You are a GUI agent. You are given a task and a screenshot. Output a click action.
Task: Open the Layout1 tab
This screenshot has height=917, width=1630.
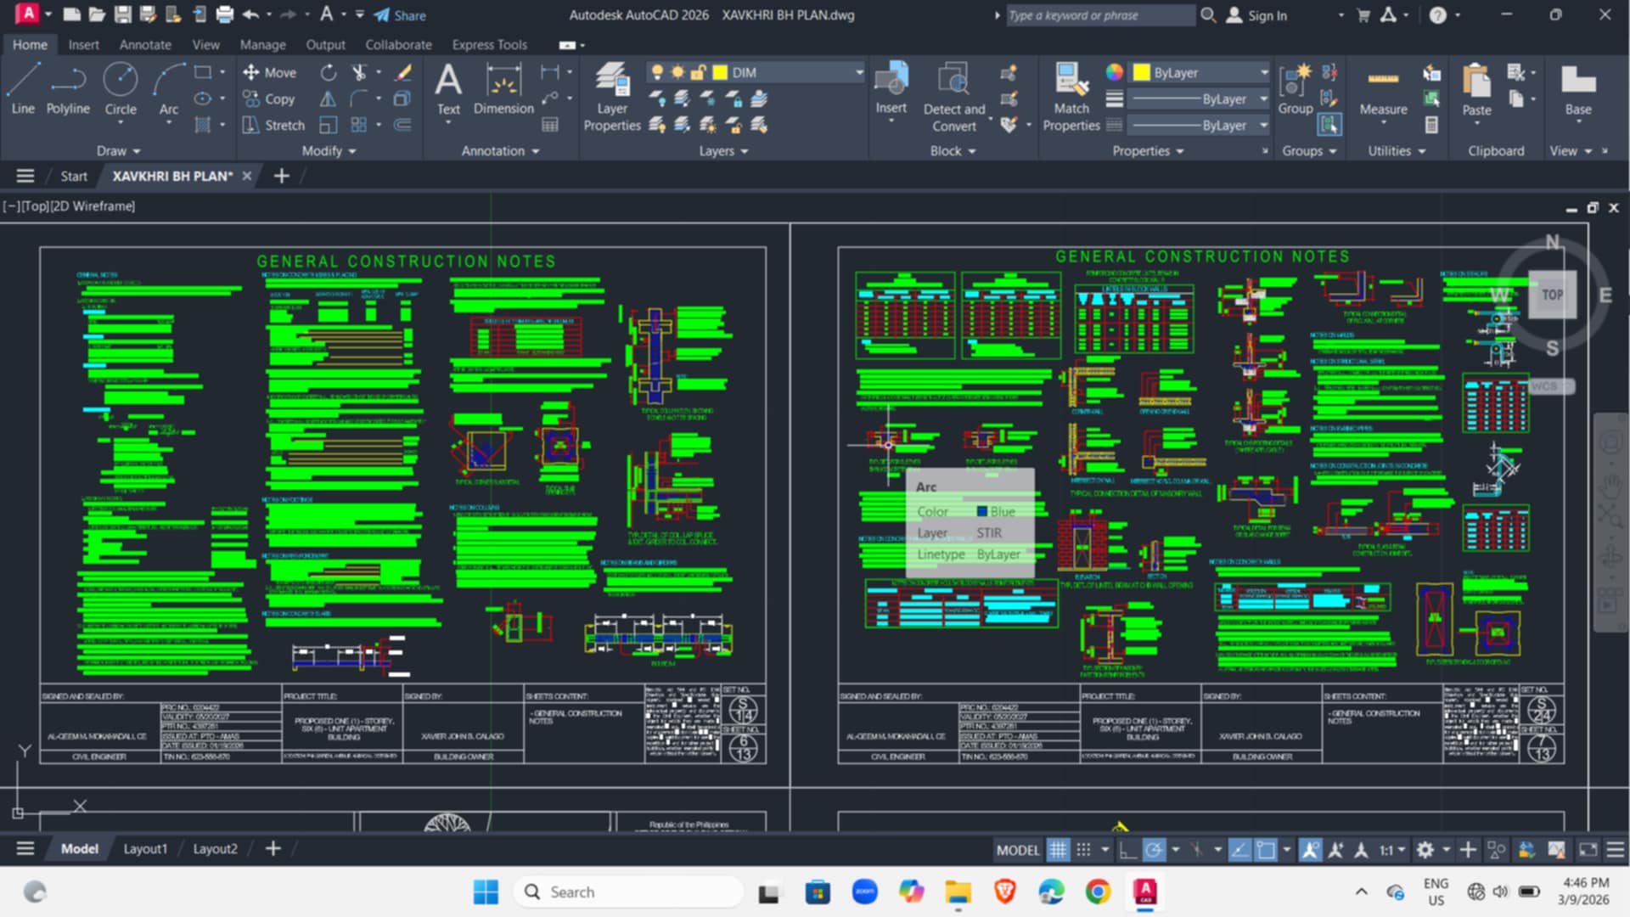145,849
